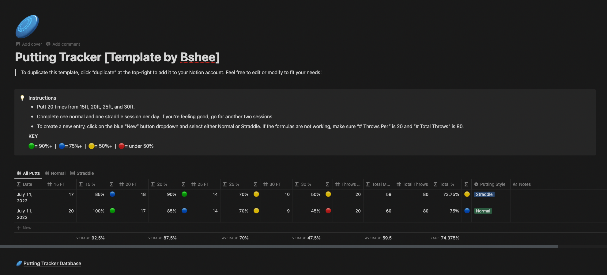Switch to the Straddle view tab
This screenshot has width=607, height=275.
pos(82,173)
